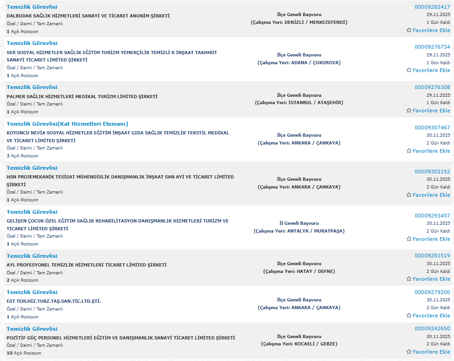The image size is (454, 361).
Task: Click the star icon on the EST TEM.HİZ. listing
Action: click(x=409, y=316)
